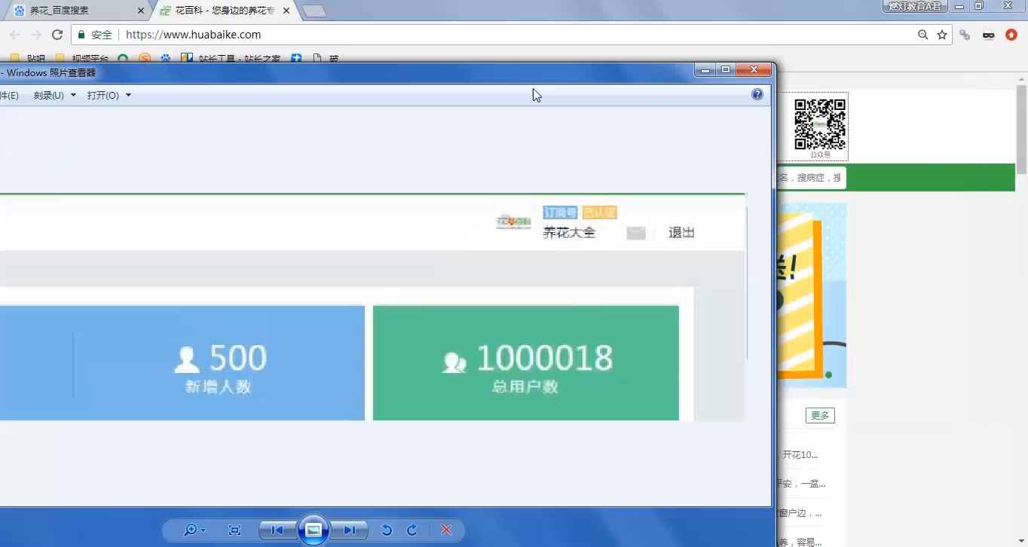Open the 视频平台 bookmark folder
This screenshot has width=1028, height=547.
point(82,58)
